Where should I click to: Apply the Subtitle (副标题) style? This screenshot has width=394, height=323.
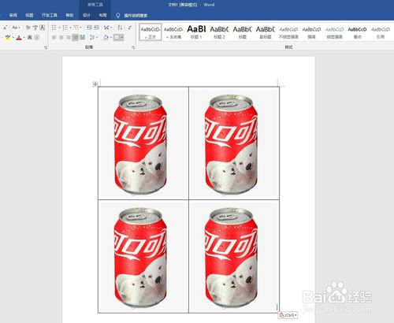266,32
